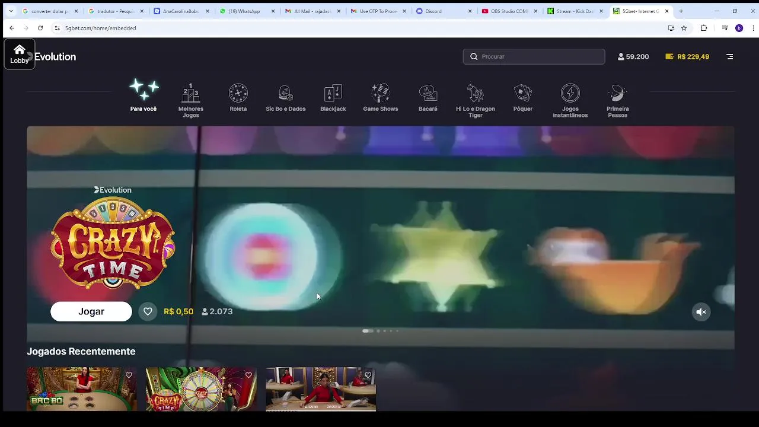Switch to the AnaCarolinaBobo browser tab
Screen dimensions: 759x427
[x=180, y=11]
